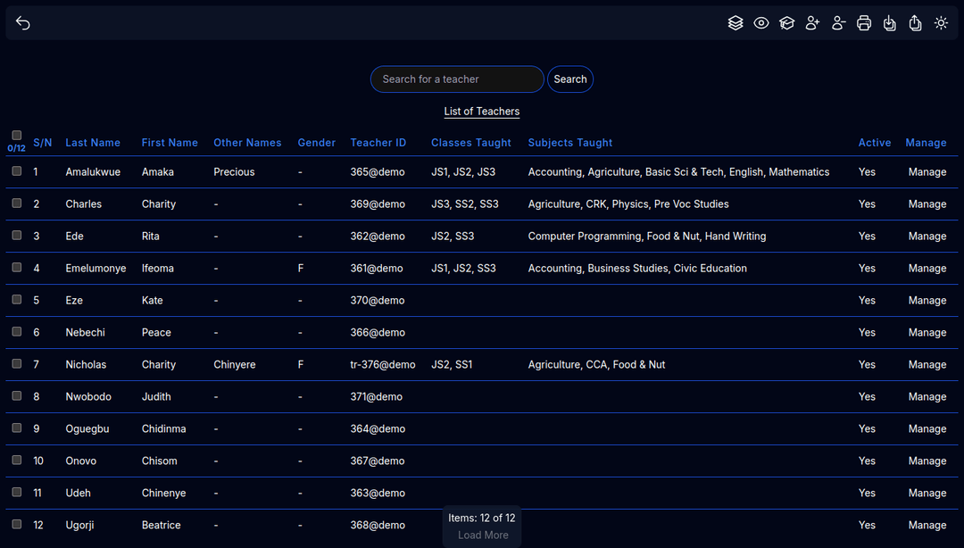The image size is (964, 548).
Task: Click the import download icon
Action: 889,23
